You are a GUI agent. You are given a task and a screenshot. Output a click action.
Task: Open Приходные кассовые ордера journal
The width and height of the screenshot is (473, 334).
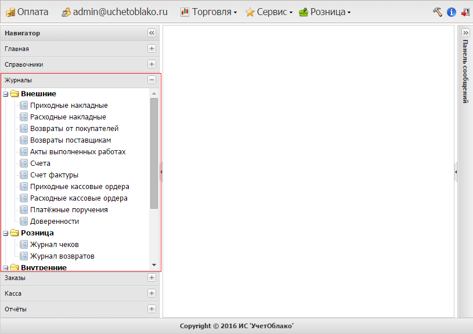[80, 187]
